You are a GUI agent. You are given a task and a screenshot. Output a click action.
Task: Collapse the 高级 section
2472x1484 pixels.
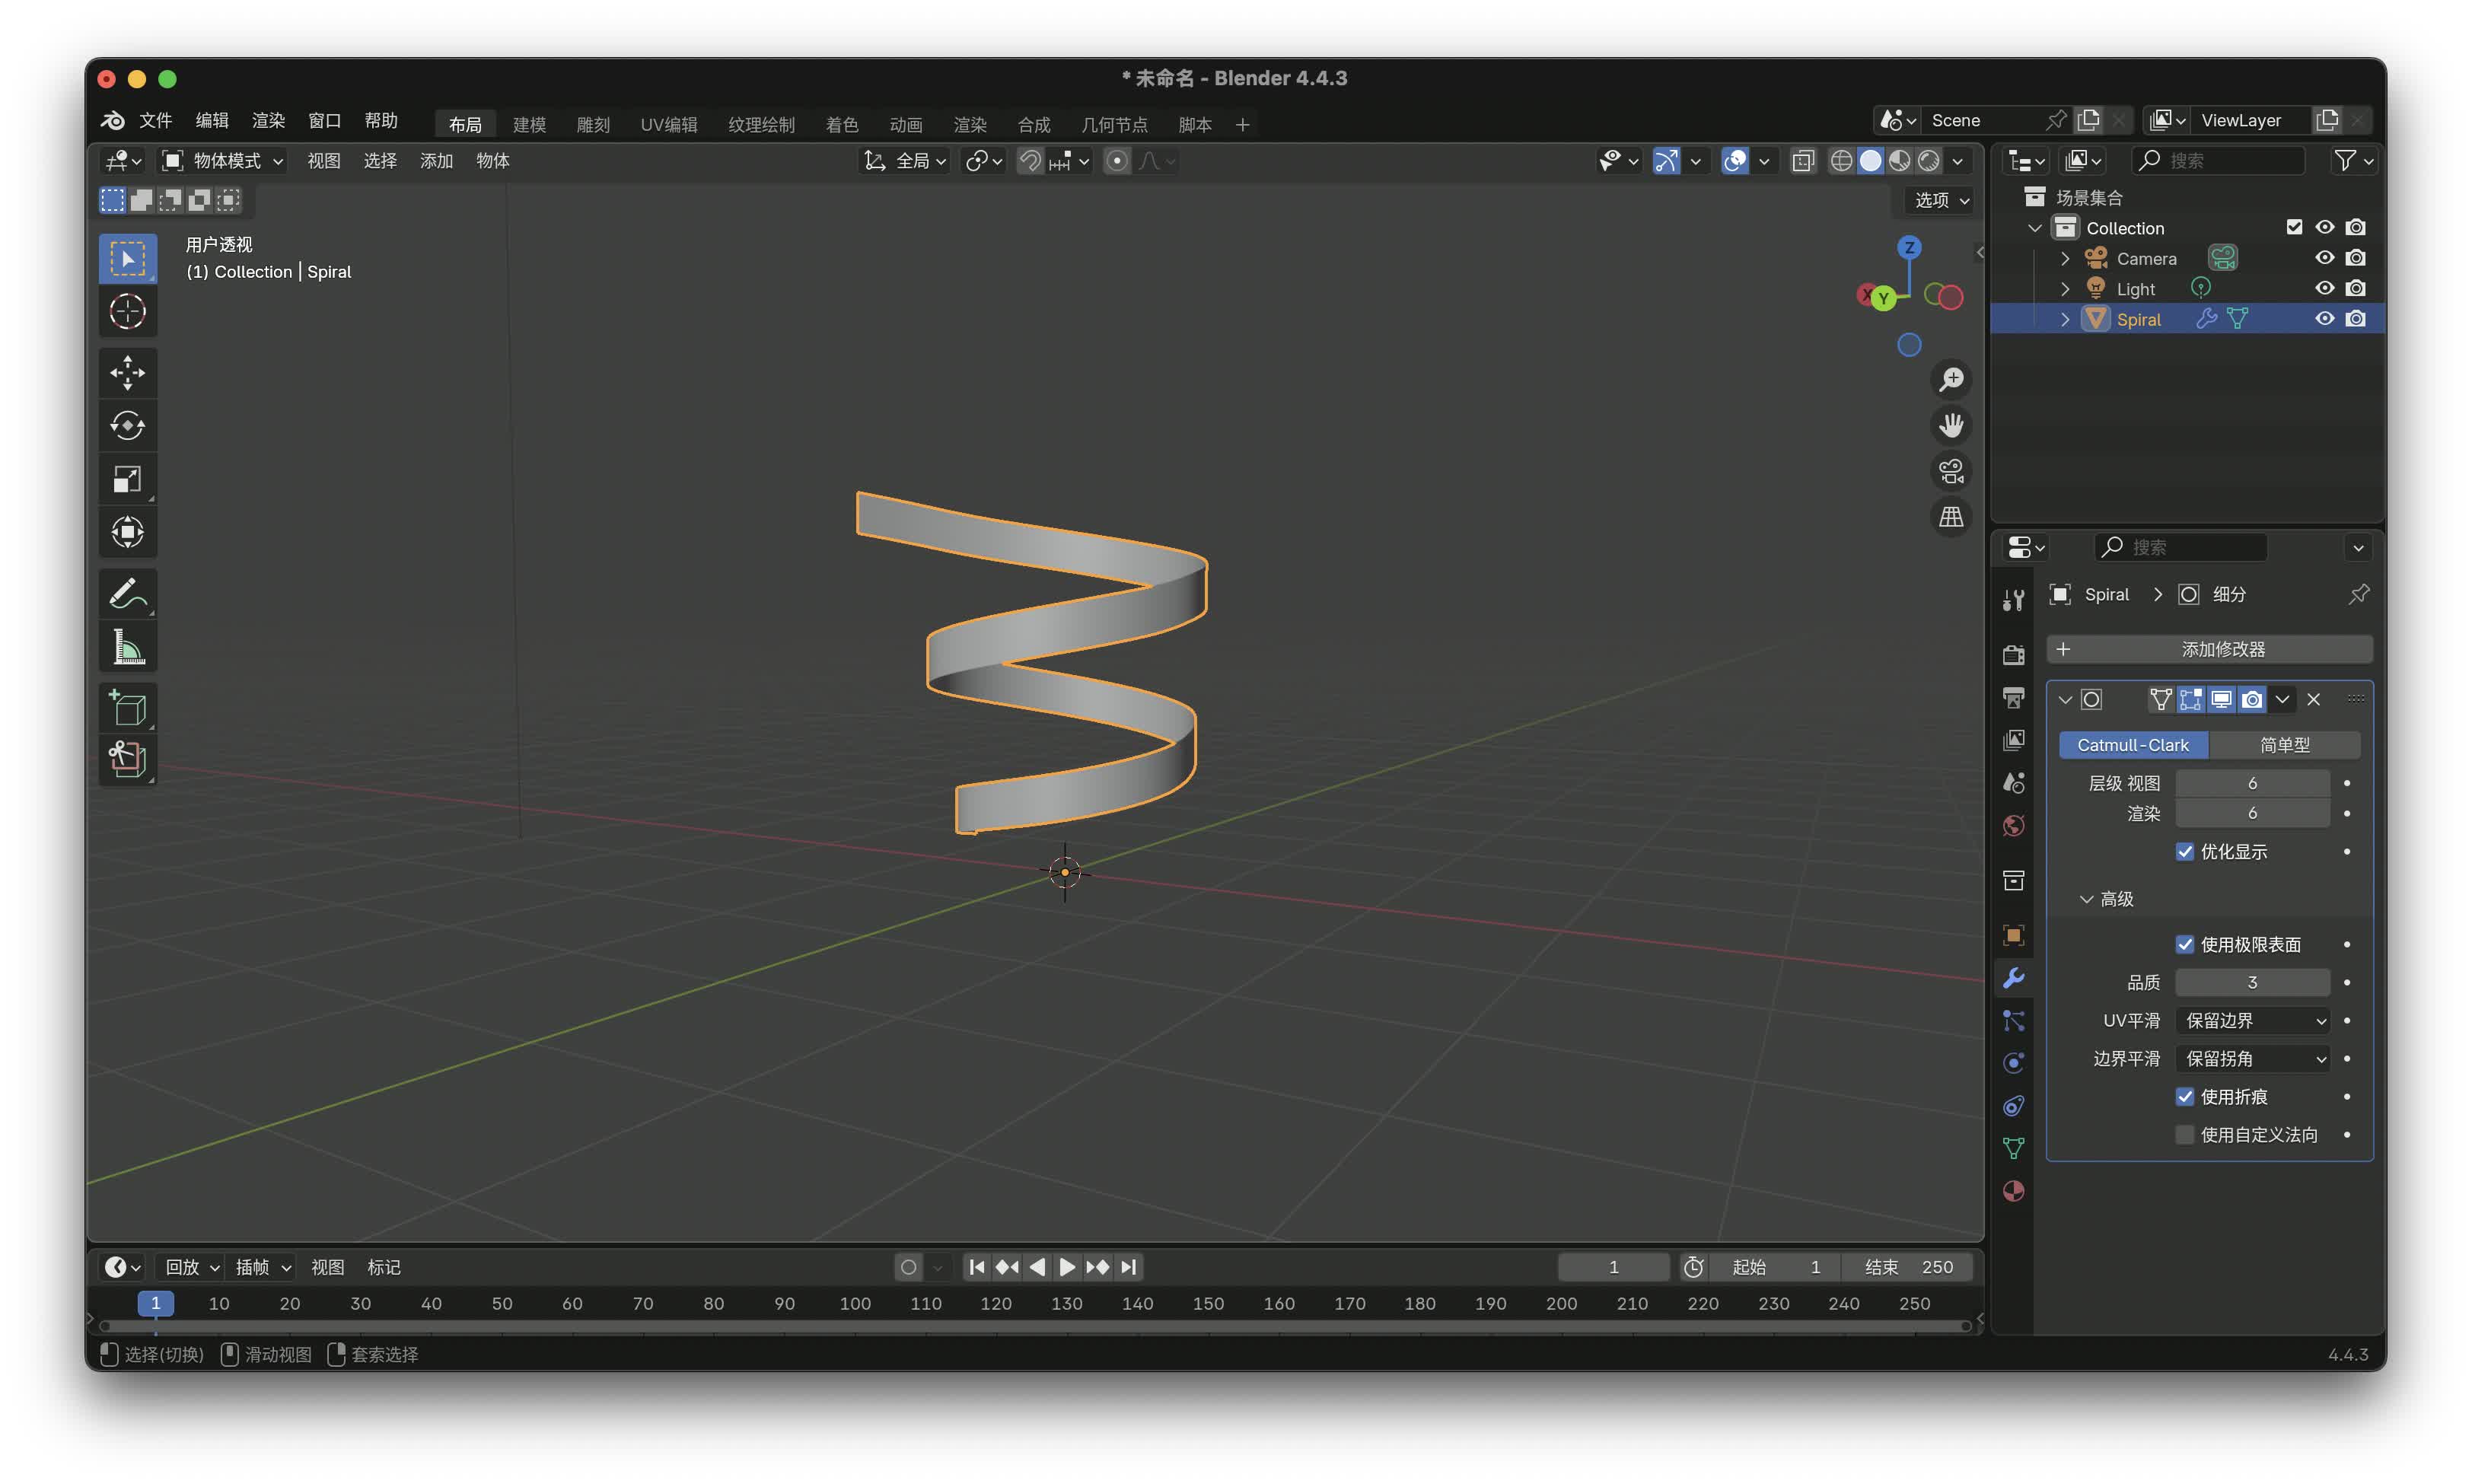(x=2086, y=899)
